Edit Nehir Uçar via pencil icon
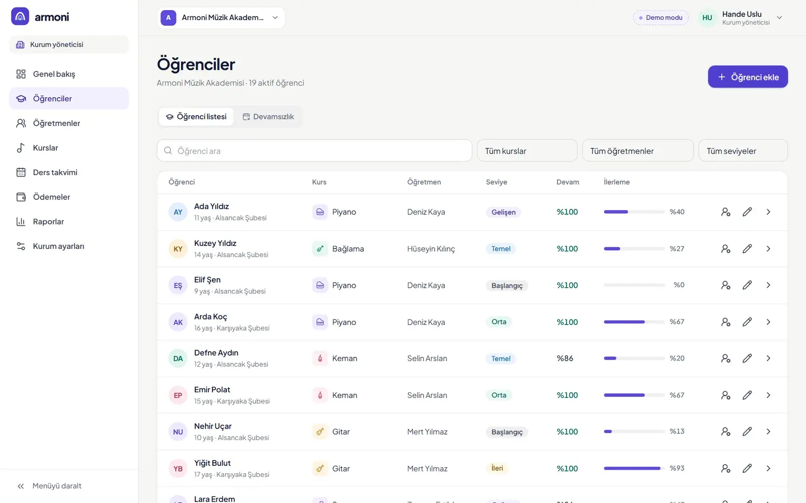This screenshot has width=806, height=503. click(x=747, y=432)
